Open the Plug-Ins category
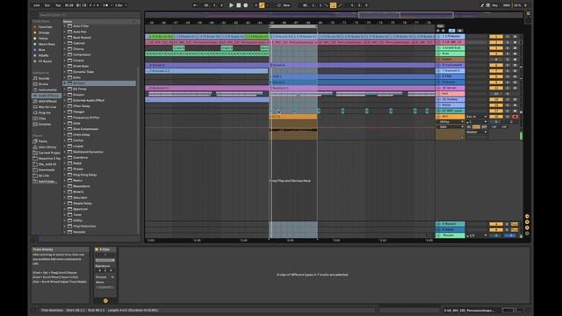 pos(45,113)
